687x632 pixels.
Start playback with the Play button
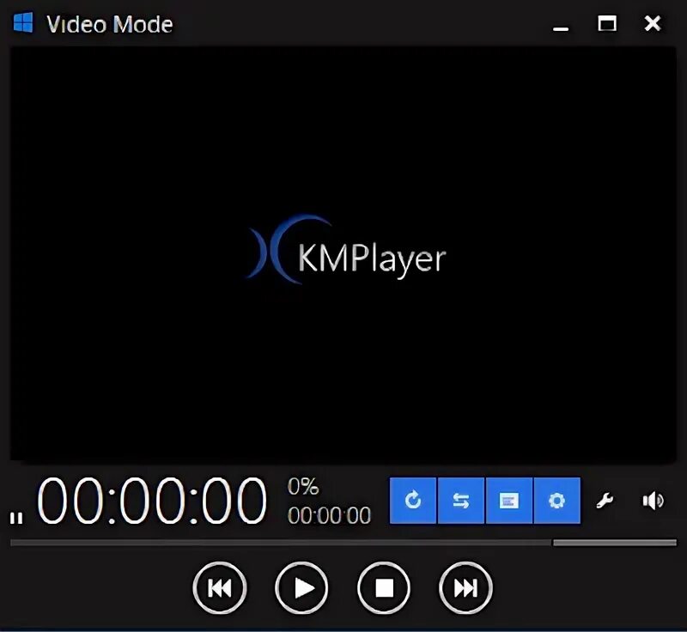pos(302,587)
